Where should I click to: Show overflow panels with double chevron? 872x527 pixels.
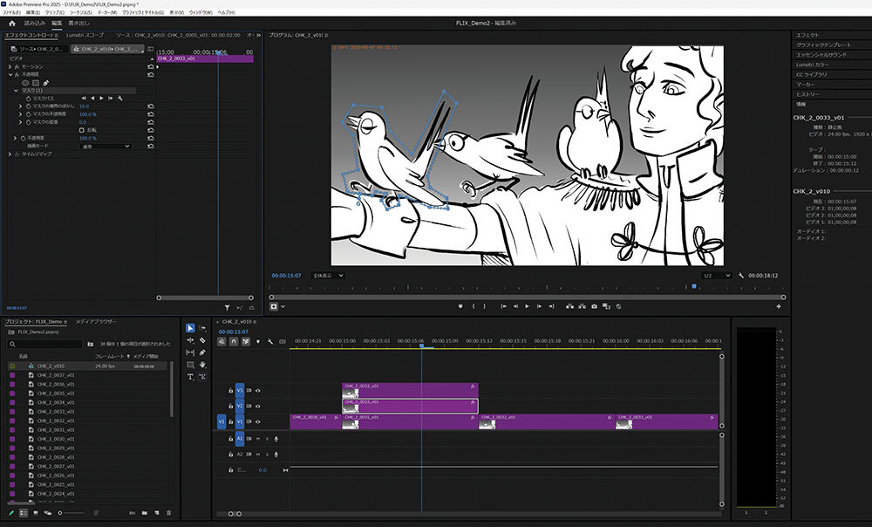[258, 35]
